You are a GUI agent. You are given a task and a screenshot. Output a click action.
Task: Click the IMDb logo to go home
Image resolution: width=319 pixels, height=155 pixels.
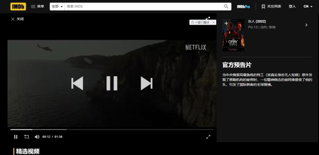tap(18, 6)
